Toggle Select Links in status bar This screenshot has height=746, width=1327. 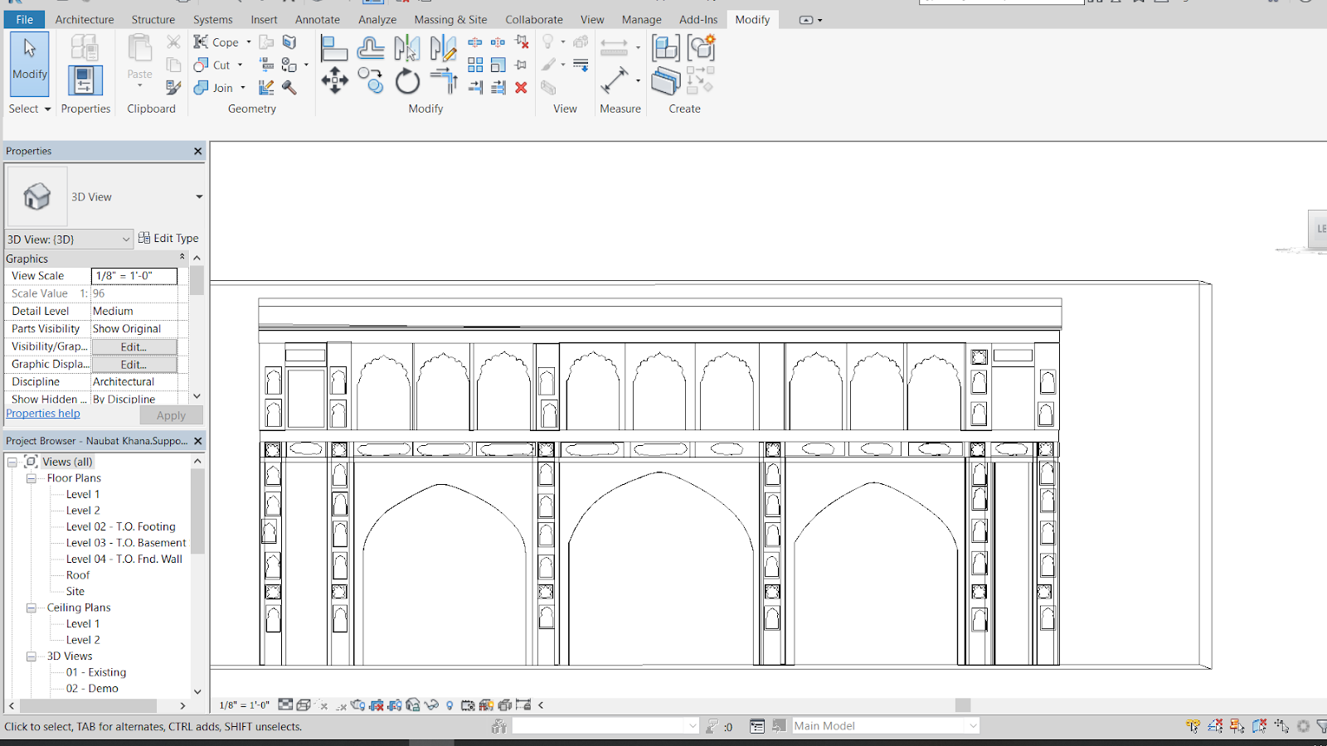(x=1193, y=726)
